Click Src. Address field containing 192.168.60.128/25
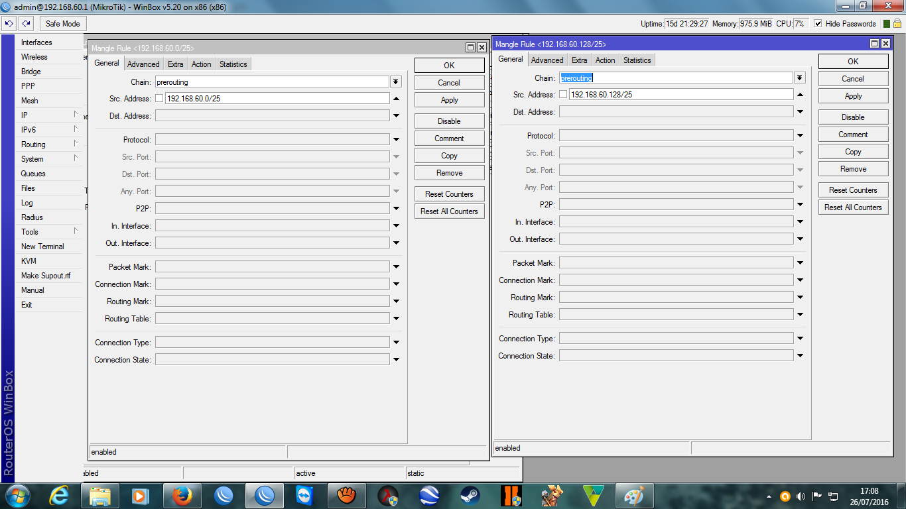906x509 pixels. click(x=681, y=95)
